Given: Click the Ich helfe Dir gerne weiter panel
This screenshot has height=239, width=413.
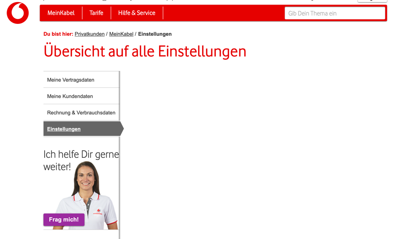Looking at the screenshot, I should (x=81, y=160).
